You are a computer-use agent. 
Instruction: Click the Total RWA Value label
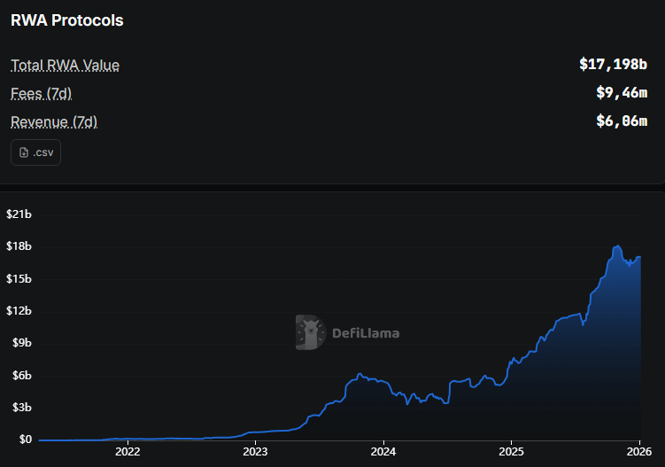click(x=65, y=66)
